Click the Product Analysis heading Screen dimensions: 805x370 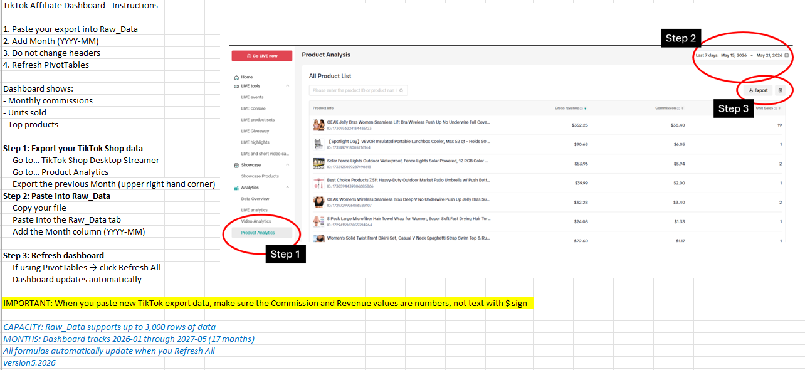pyautogui.click(x=326, y=55)
